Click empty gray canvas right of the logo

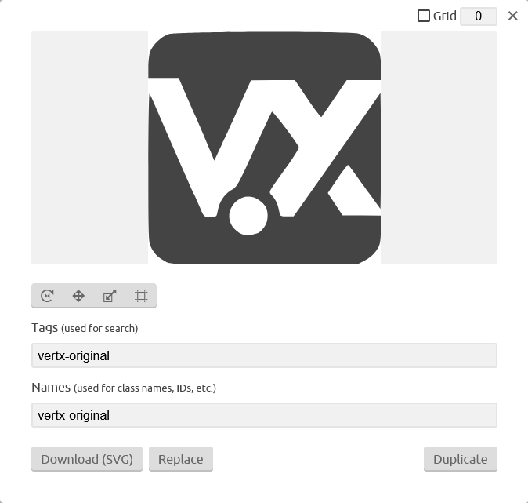[x=439, y=148]
